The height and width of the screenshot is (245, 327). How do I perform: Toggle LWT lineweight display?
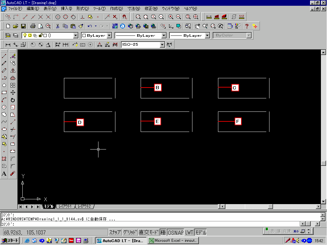[x=189, y=232]
